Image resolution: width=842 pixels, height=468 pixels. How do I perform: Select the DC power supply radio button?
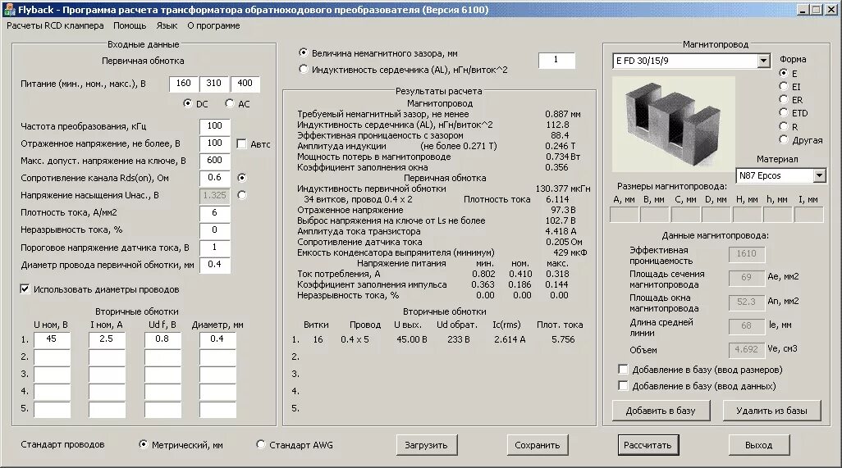click(x=187, y=103)
